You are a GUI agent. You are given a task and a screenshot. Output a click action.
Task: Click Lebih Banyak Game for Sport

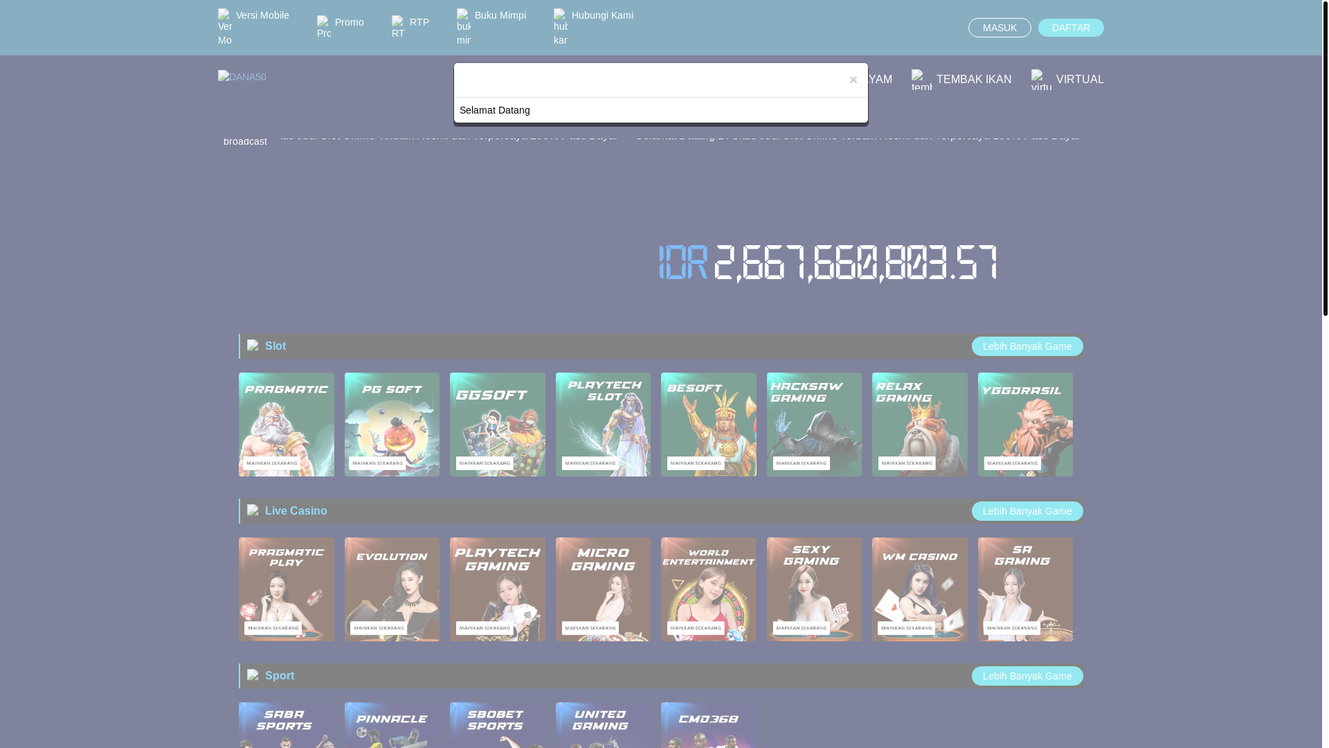(x=1027, y=676)
